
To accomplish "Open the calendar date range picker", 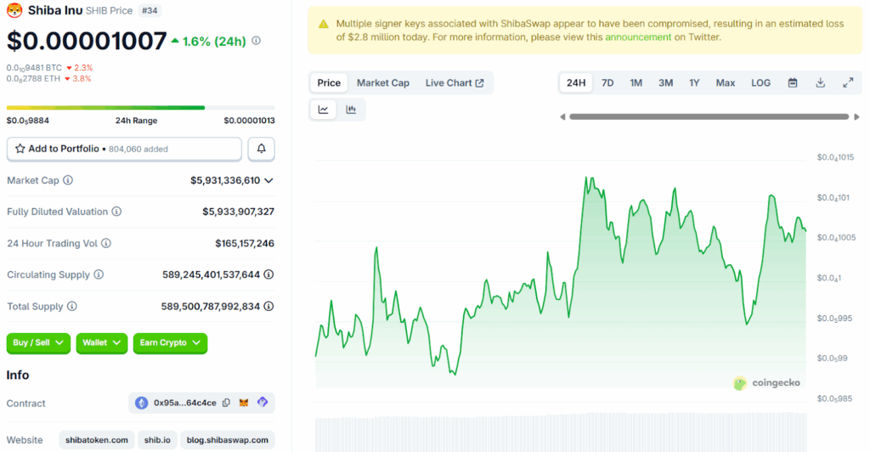I will tap(793, 82).
